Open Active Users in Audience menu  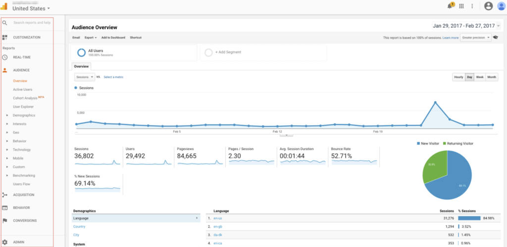point(23,89)
